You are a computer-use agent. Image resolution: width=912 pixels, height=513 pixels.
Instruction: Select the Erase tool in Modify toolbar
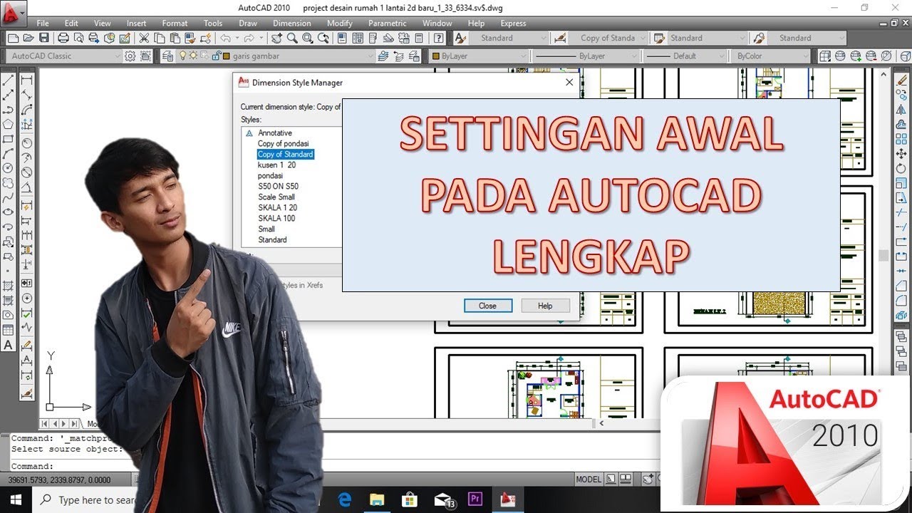click(901, 81)
